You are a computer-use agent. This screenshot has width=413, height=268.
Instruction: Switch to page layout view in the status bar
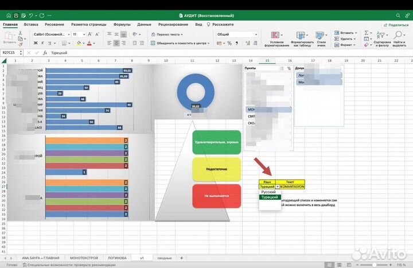click(339, 265)
